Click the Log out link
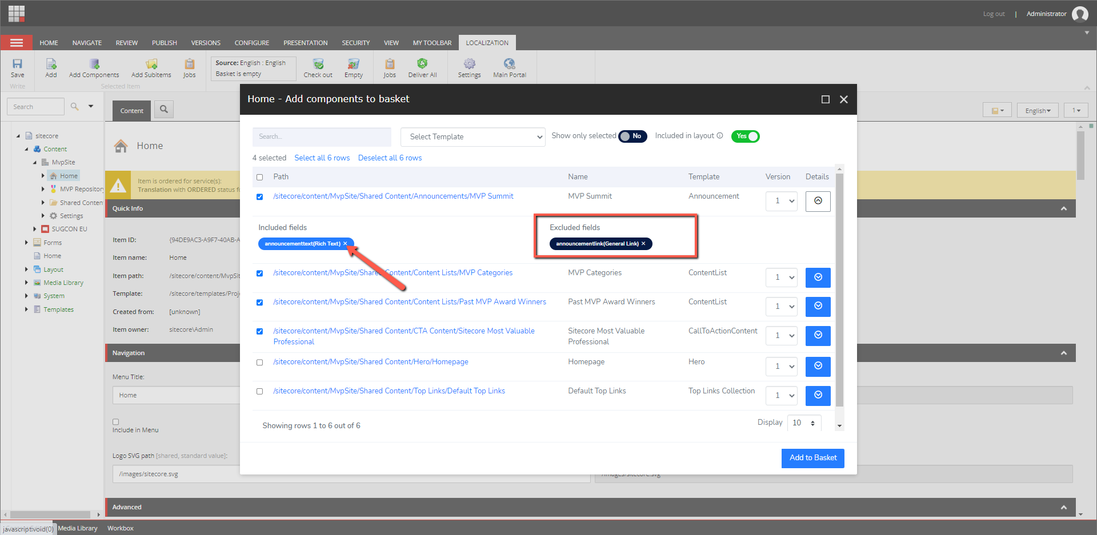This screenshot has height=535, width=1097. tap(994, 14)
